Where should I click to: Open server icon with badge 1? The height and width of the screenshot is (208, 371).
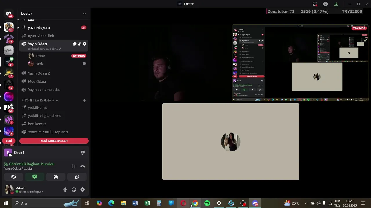click(9, 120)
